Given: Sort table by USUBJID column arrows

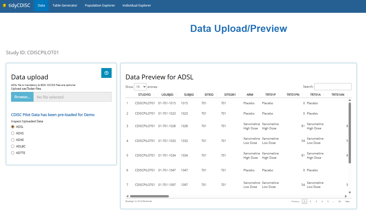Looking at the screenshot, I should 176,95.
